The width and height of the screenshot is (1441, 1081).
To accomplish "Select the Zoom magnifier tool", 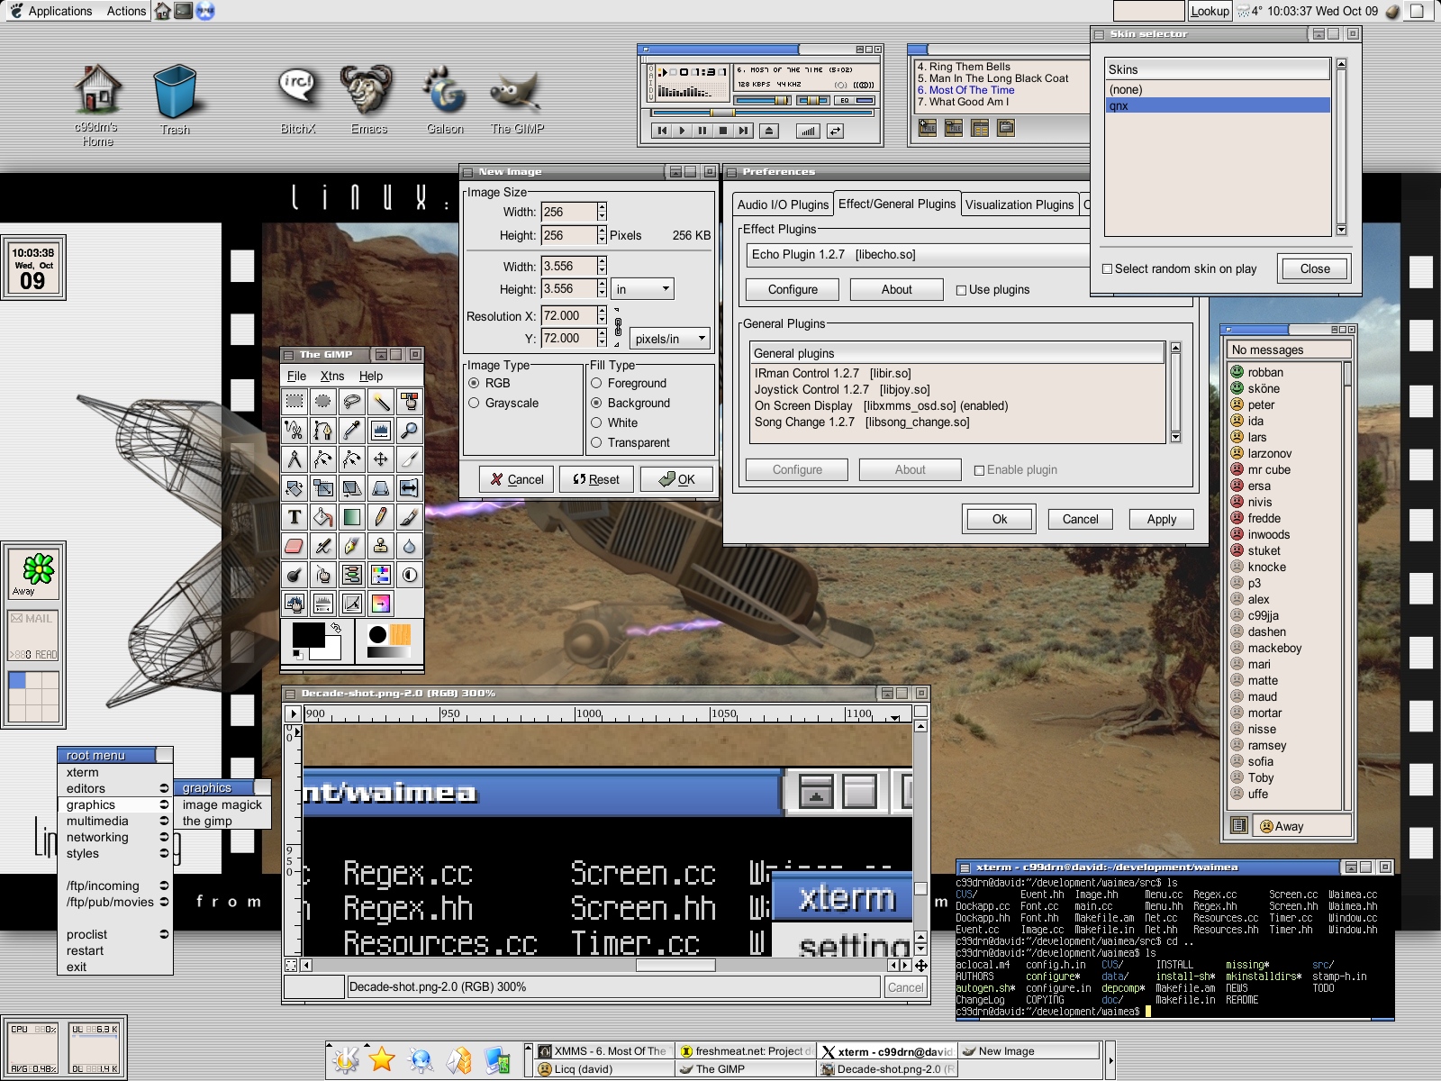I will coord(410,431).
